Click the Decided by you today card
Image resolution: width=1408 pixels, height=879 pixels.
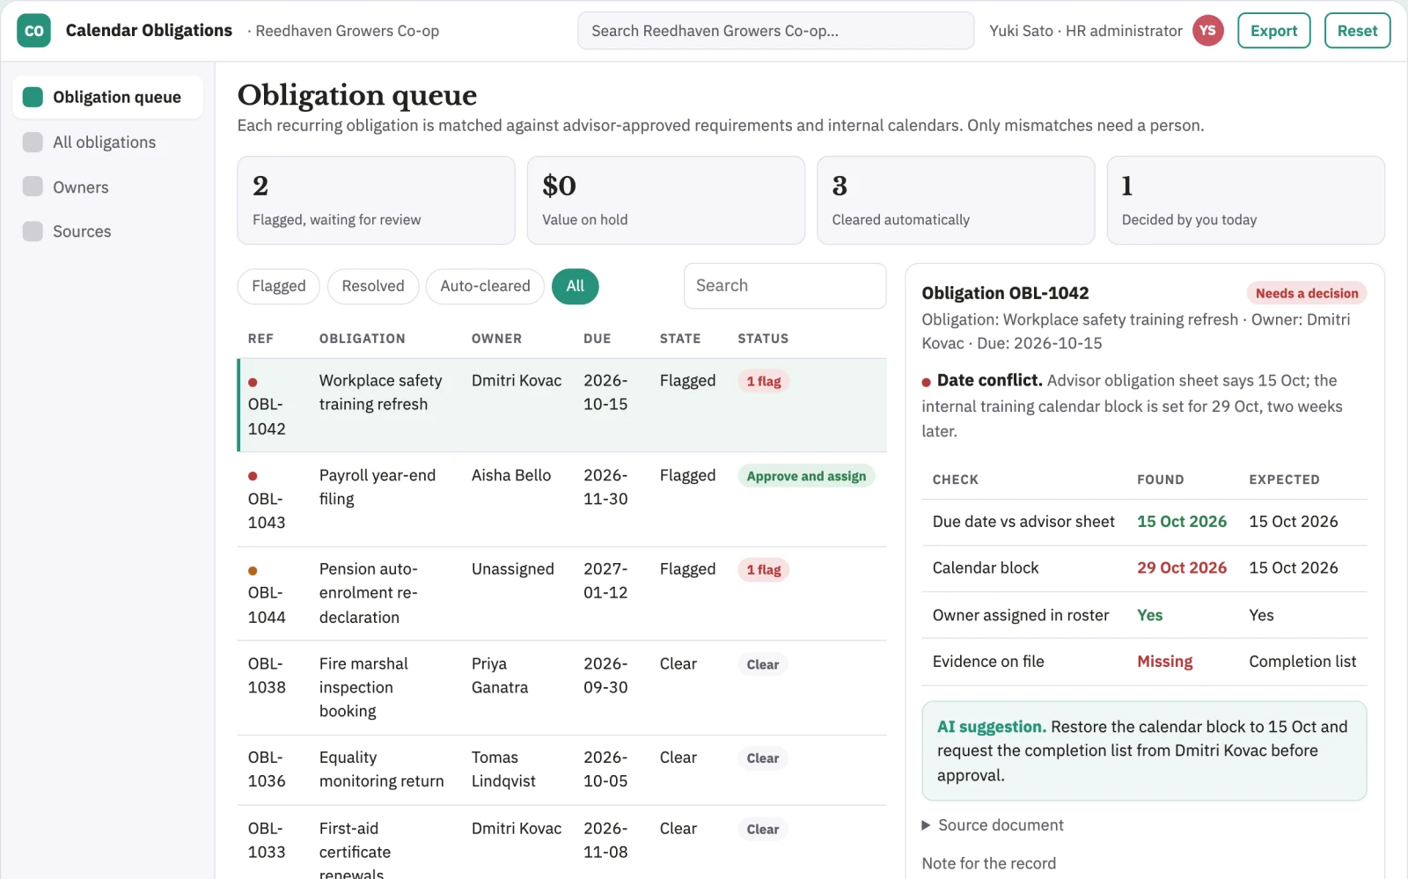[1245, 201]
